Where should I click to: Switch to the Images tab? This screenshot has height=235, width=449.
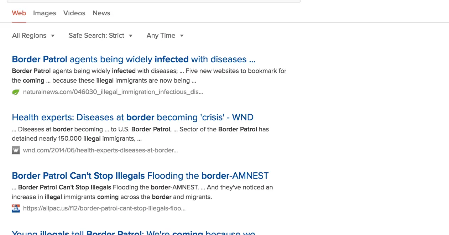[45, 13]
